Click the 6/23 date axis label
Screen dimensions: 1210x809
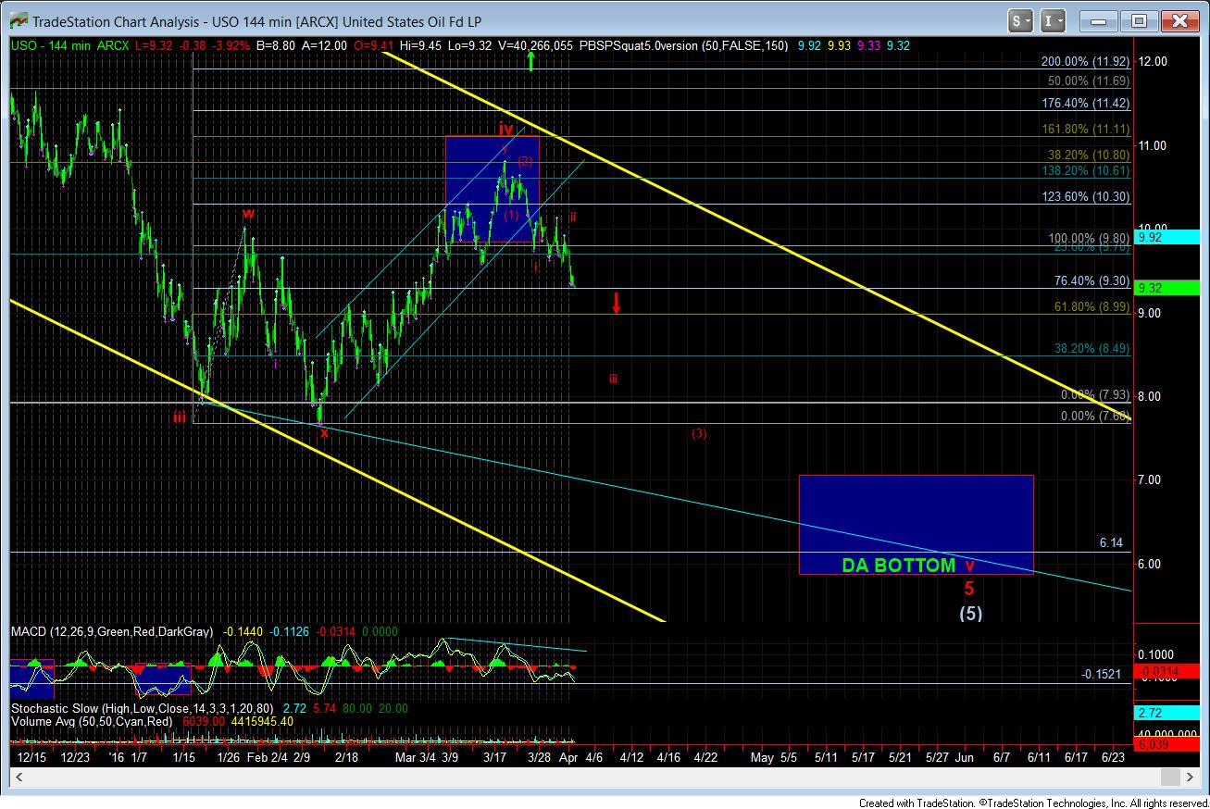point(1113,756)
